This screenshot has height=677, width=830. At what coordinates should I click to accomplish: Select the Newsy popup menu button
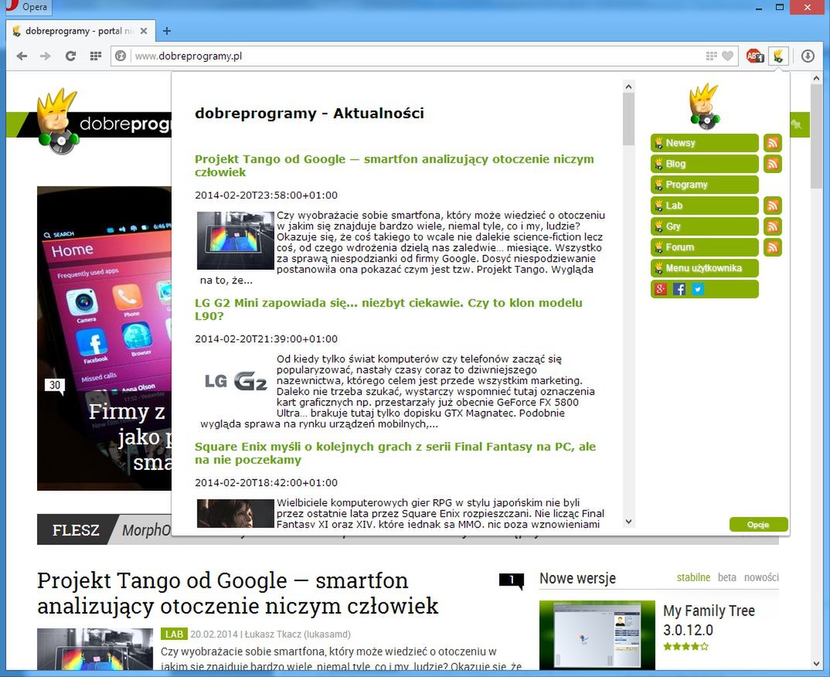tap(705, 143)
